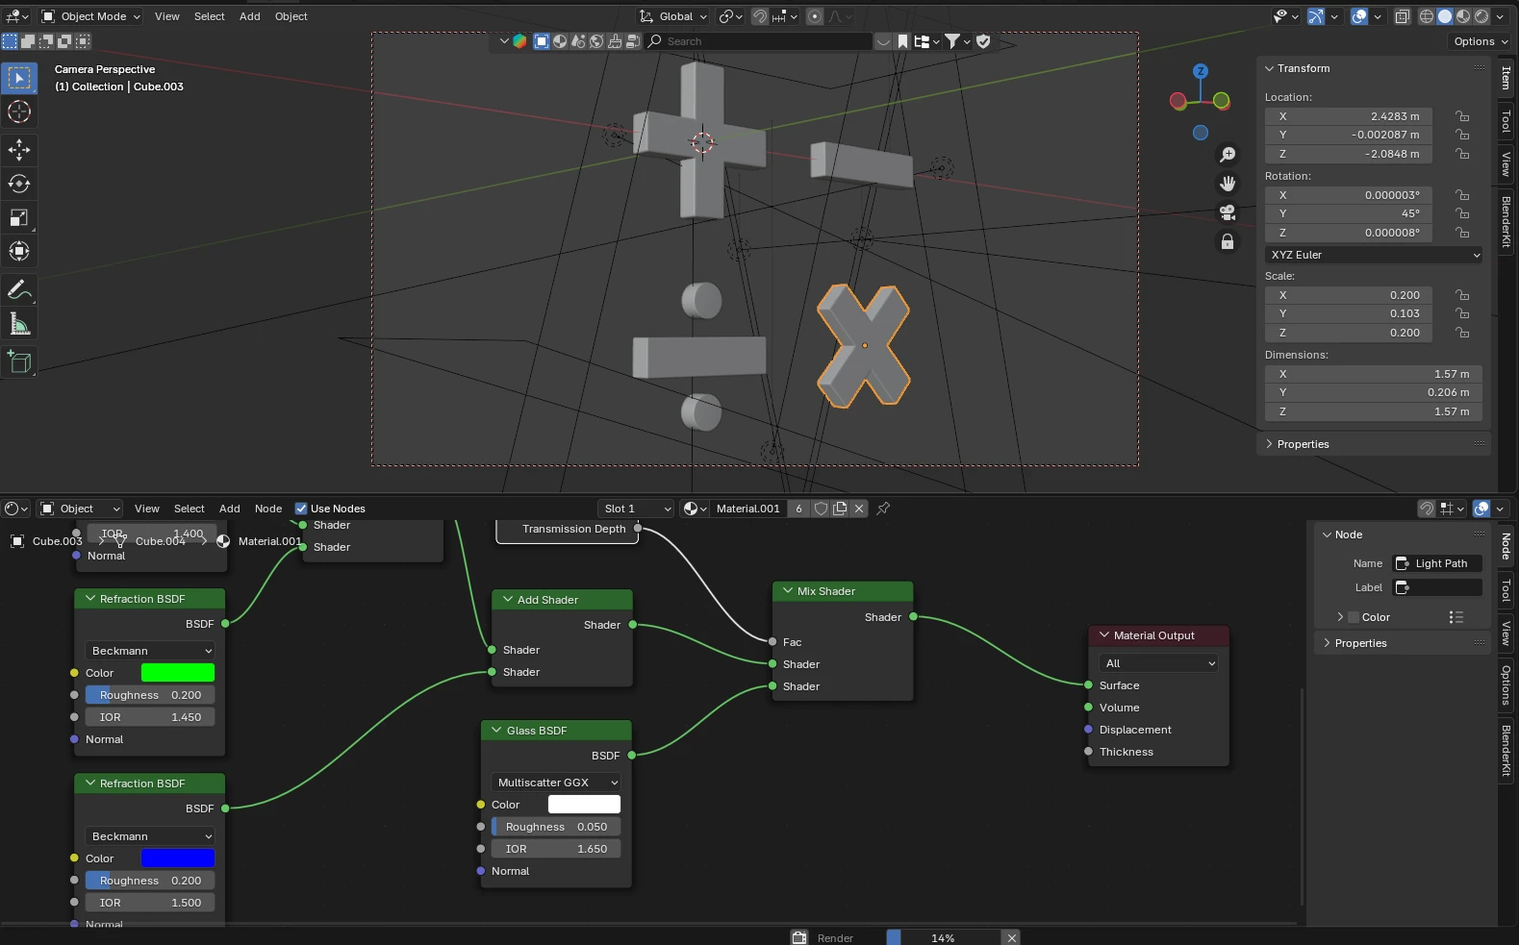Toggle lock for Location X

click(1462, 116)
